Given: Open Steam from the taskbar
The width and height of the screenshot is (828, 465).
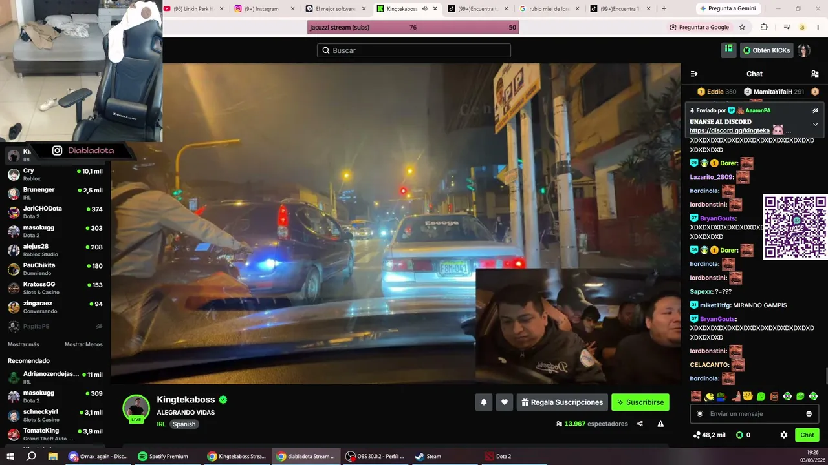Looking at the screenshot, I should pyautogui.click(x=444, y=456).
